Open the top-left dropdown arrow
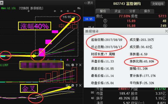Image resolution: width=168 pixels, height=104 pixels. click(x=2, y=3)
